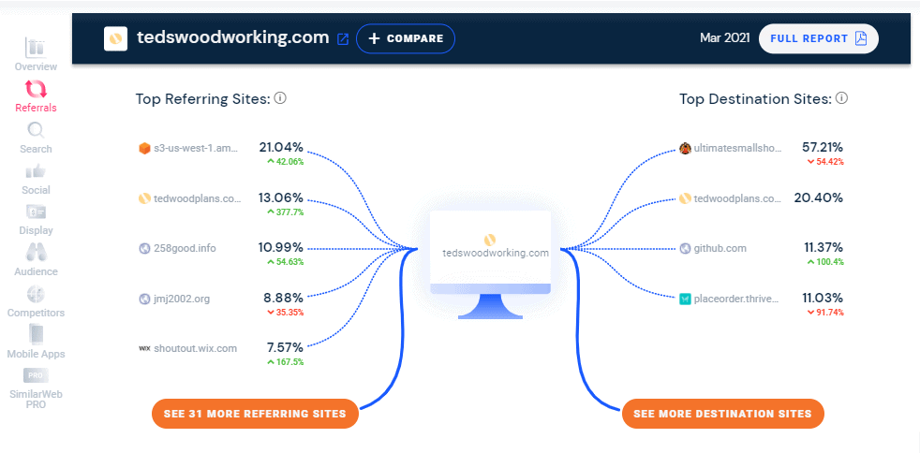Open tedwoodplans.co... in referring sites list
The image size is (920, 453).
pyautogui.click(x=197, y=198)
